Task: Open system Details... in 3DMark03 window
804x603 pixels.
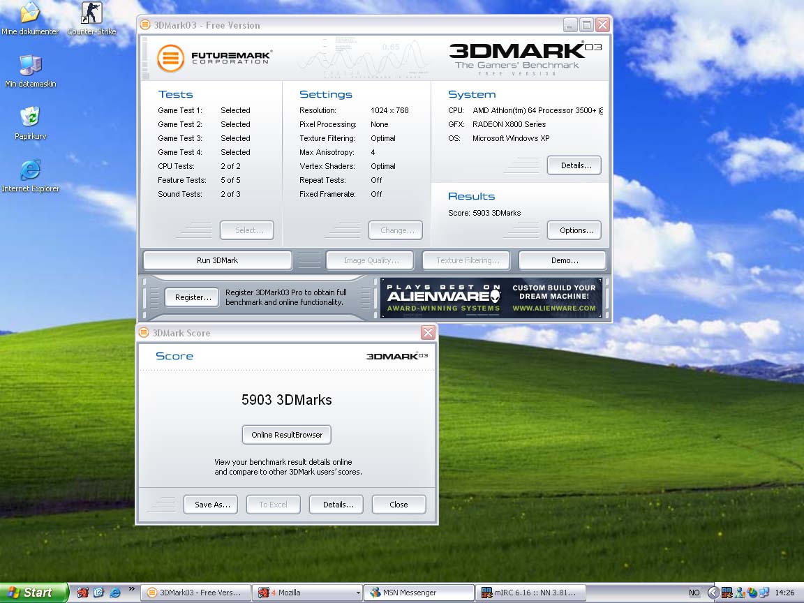Action: coord(574,165)
